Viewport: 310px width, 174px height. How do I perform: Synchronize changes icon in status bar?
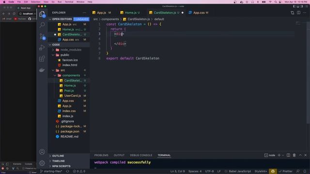point(67,171)
